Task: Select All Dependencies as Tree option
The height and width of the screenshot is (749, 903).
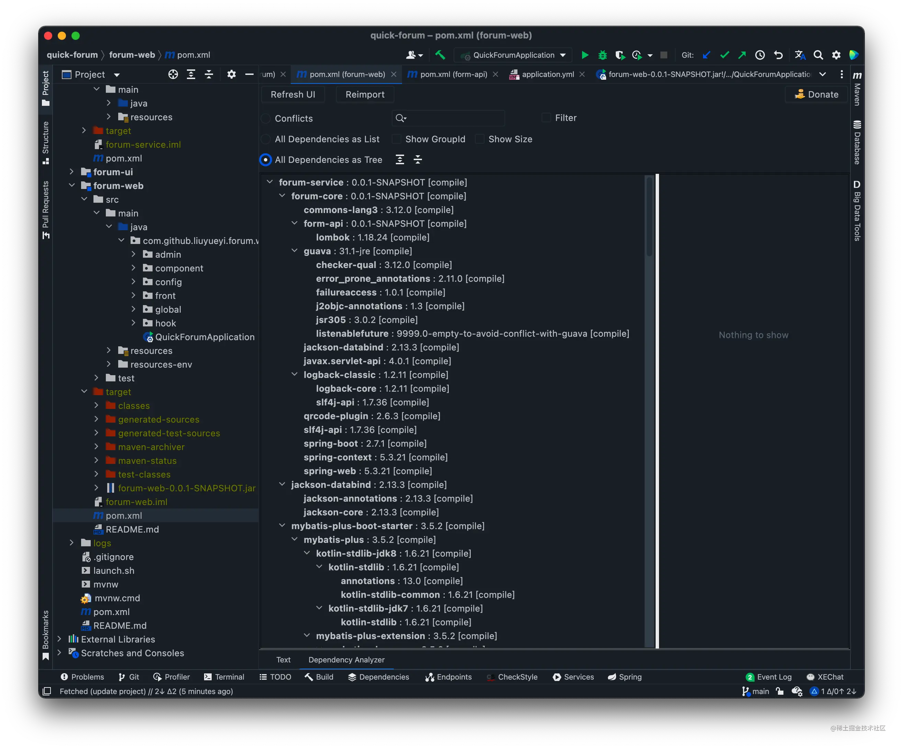Action: pos(266,159)
